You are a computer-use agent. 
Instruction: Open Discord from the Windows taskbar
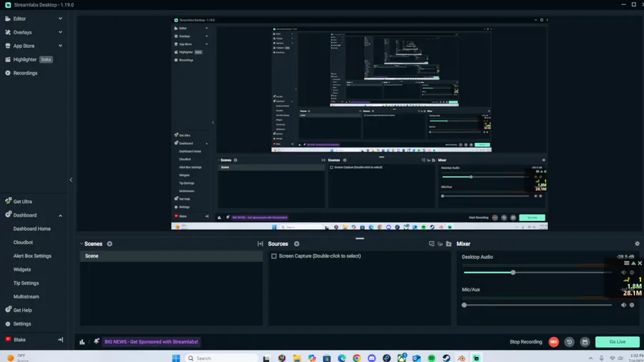point(371,358)
